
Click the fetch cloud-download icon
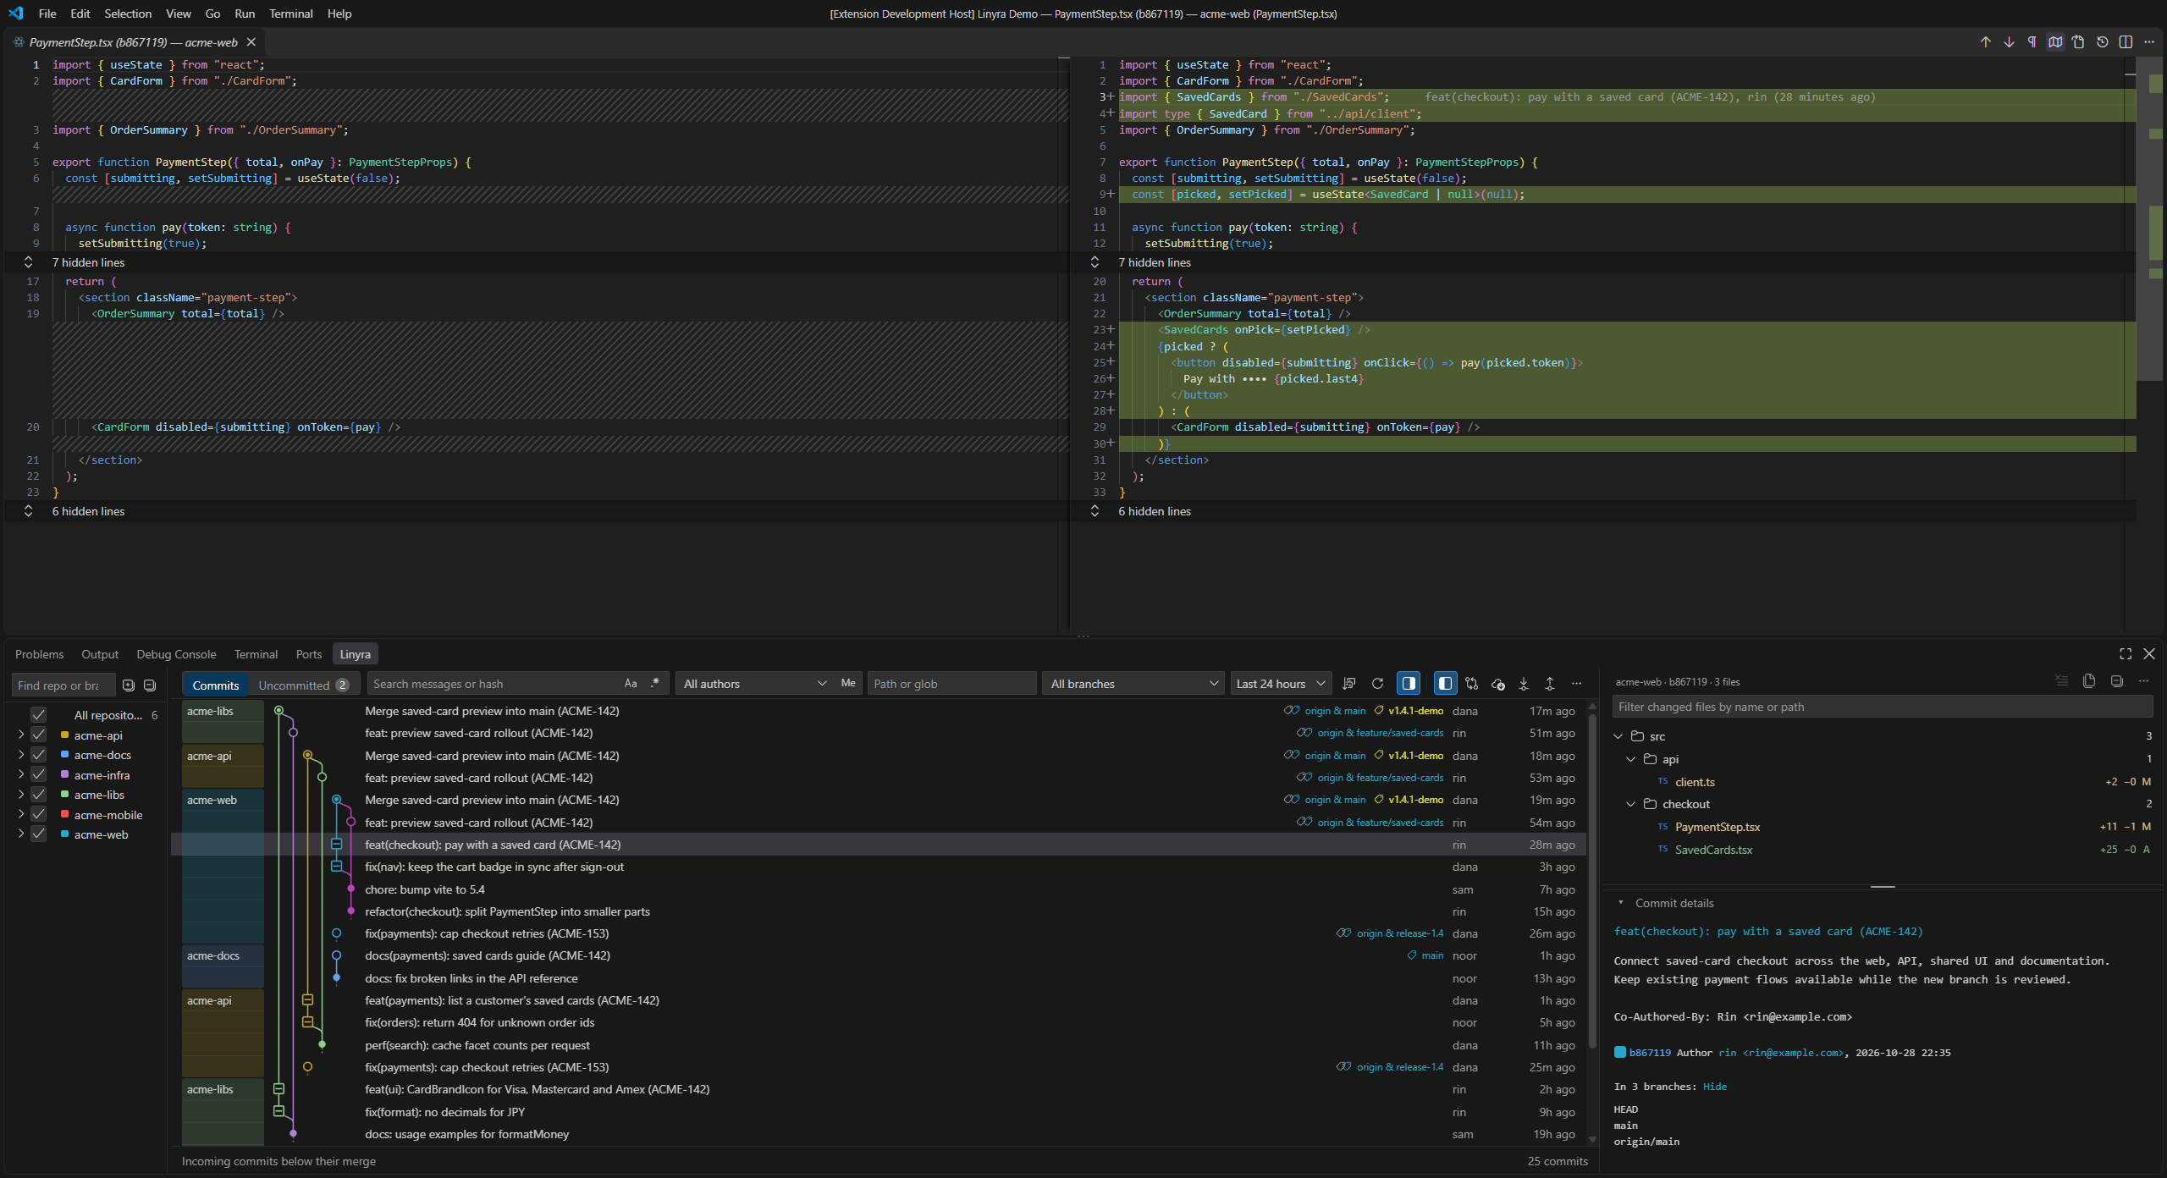point(1497,684)
